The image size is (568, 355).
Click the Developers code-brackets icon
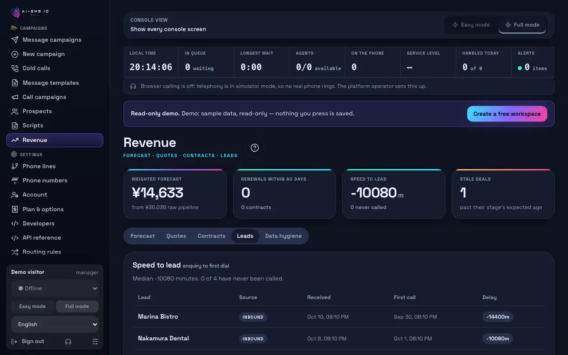point(15,224)
